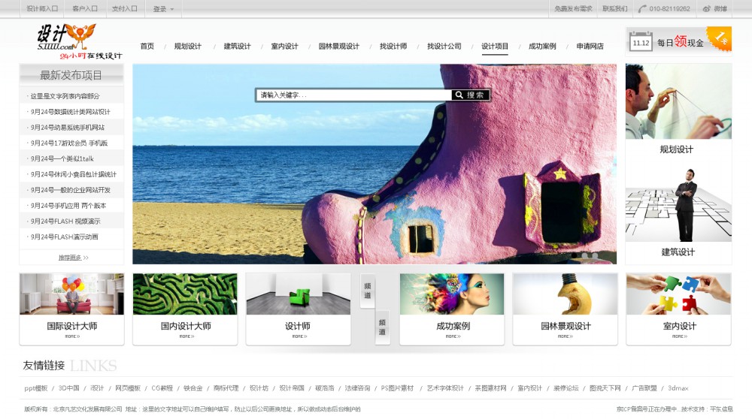Viewport: 752px width, 419px height.
Task: Open list item 9月24号休闲小食品包计据统计
Action: click(x=74, y=174)
